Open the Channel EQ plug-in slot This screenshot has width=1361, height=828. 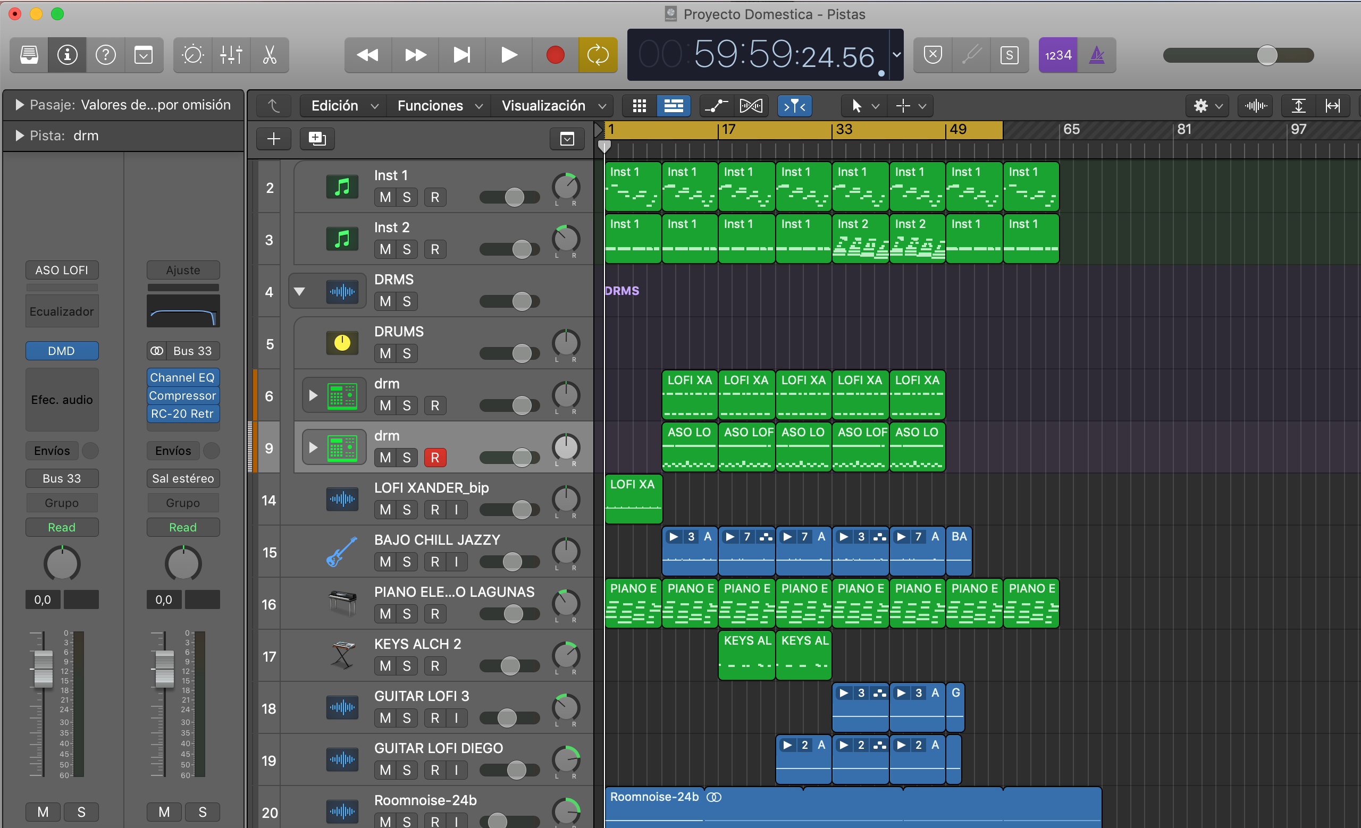pyautogui.click(x=183, y=377)
